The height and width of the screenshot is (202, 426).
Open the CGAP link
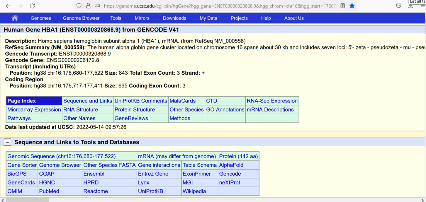pyautogui.click(x=47, y=174)
